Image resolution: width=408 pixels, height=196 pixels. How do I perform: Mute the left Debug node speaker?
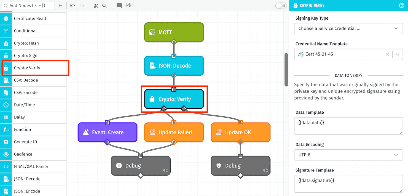(x=165, y=170)
